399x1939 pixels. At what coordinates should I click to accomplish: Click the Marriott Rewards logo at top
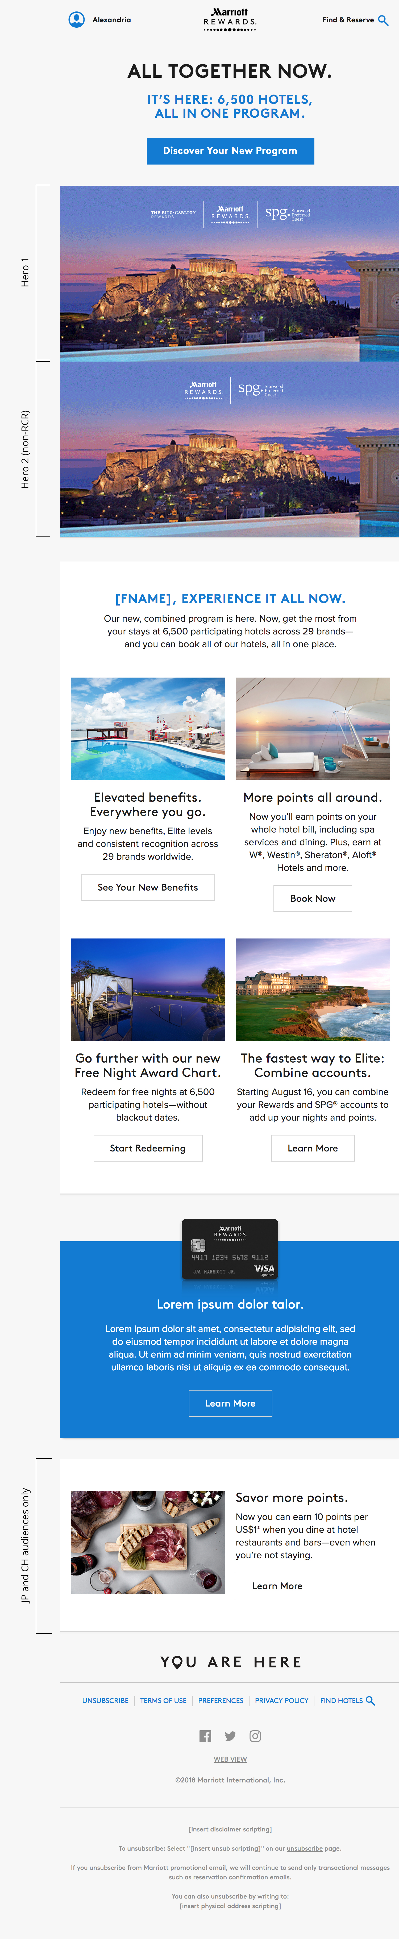(230, 20)
